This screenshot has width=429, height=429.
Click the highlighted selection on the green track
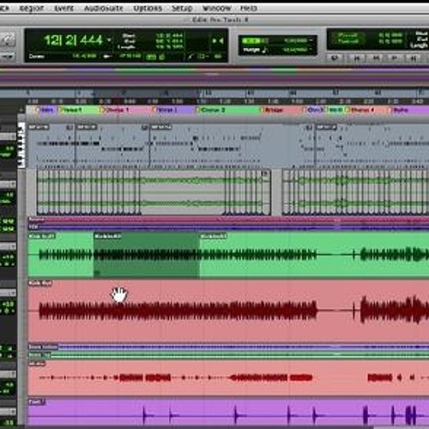tap(147, 256)
